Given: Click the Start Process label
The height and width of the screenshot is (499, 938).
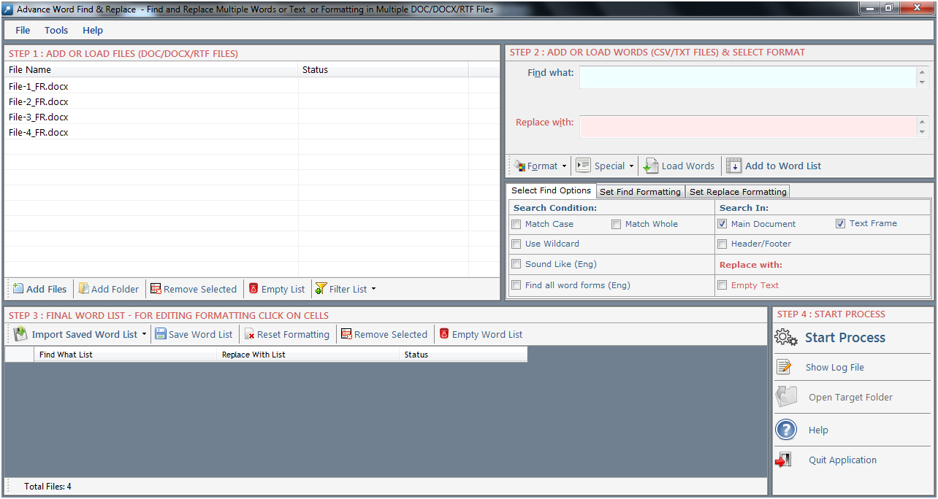Looking at the screenshot, I should pos(845,338).
